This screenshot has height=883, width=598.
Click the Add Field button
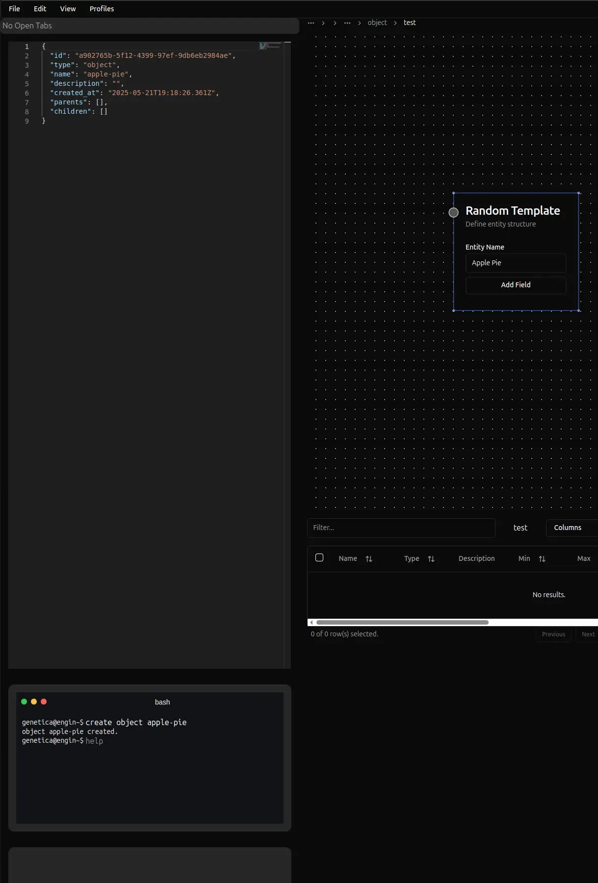click(516, 285)
